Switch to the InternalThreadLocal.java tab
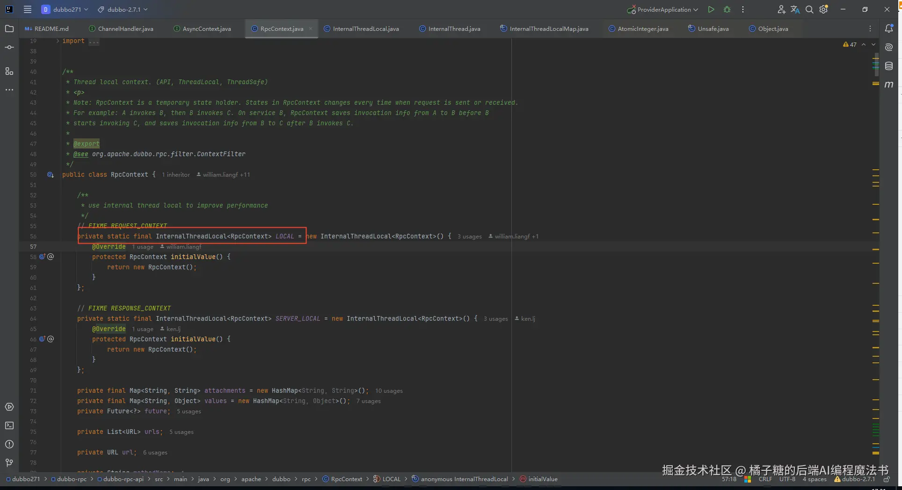 pyautogui.click(x=361, y=29)
